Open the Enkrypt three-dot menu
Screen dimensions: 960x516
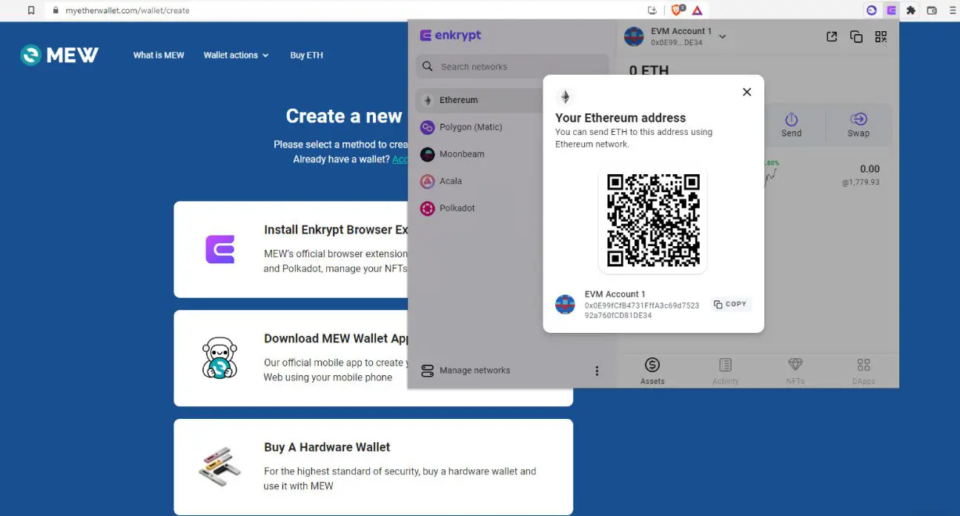point(597,371)
